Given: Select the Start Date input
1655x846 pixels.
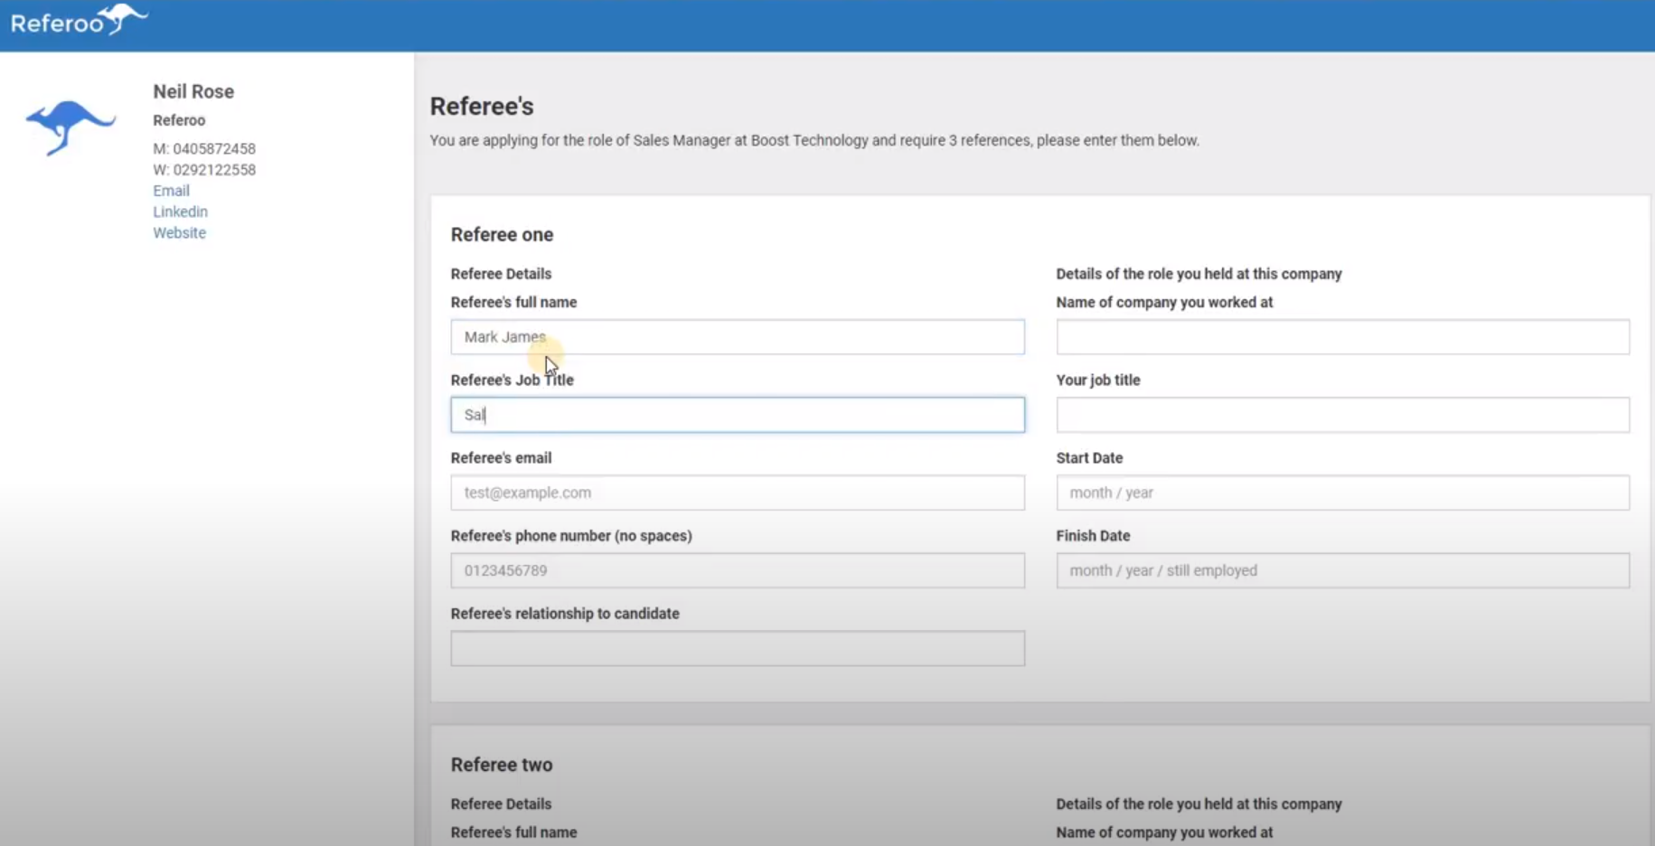Looking at the screenshot, I should pyautogui.click(x=1342, y=493).
